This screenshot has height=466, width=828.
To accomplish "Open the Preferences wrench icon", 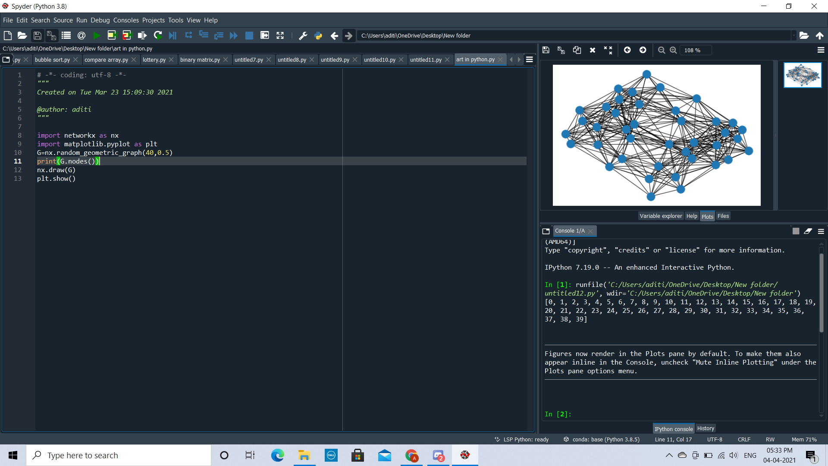I will [x=303, y=36].
